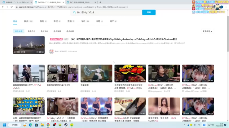Switch to the 视频 99+ tab
229x128 pixels.
click(28, 21)
